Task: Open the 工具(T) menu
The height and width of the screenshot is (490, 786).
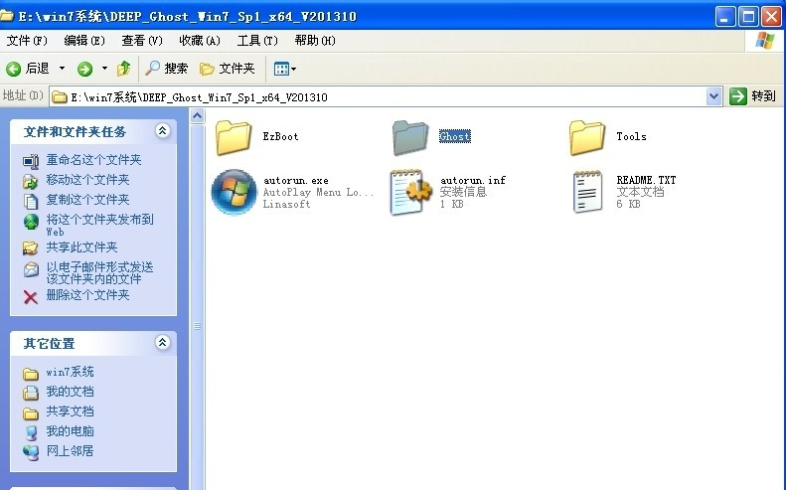Action: pyautogui.click(x=257, y=41)
